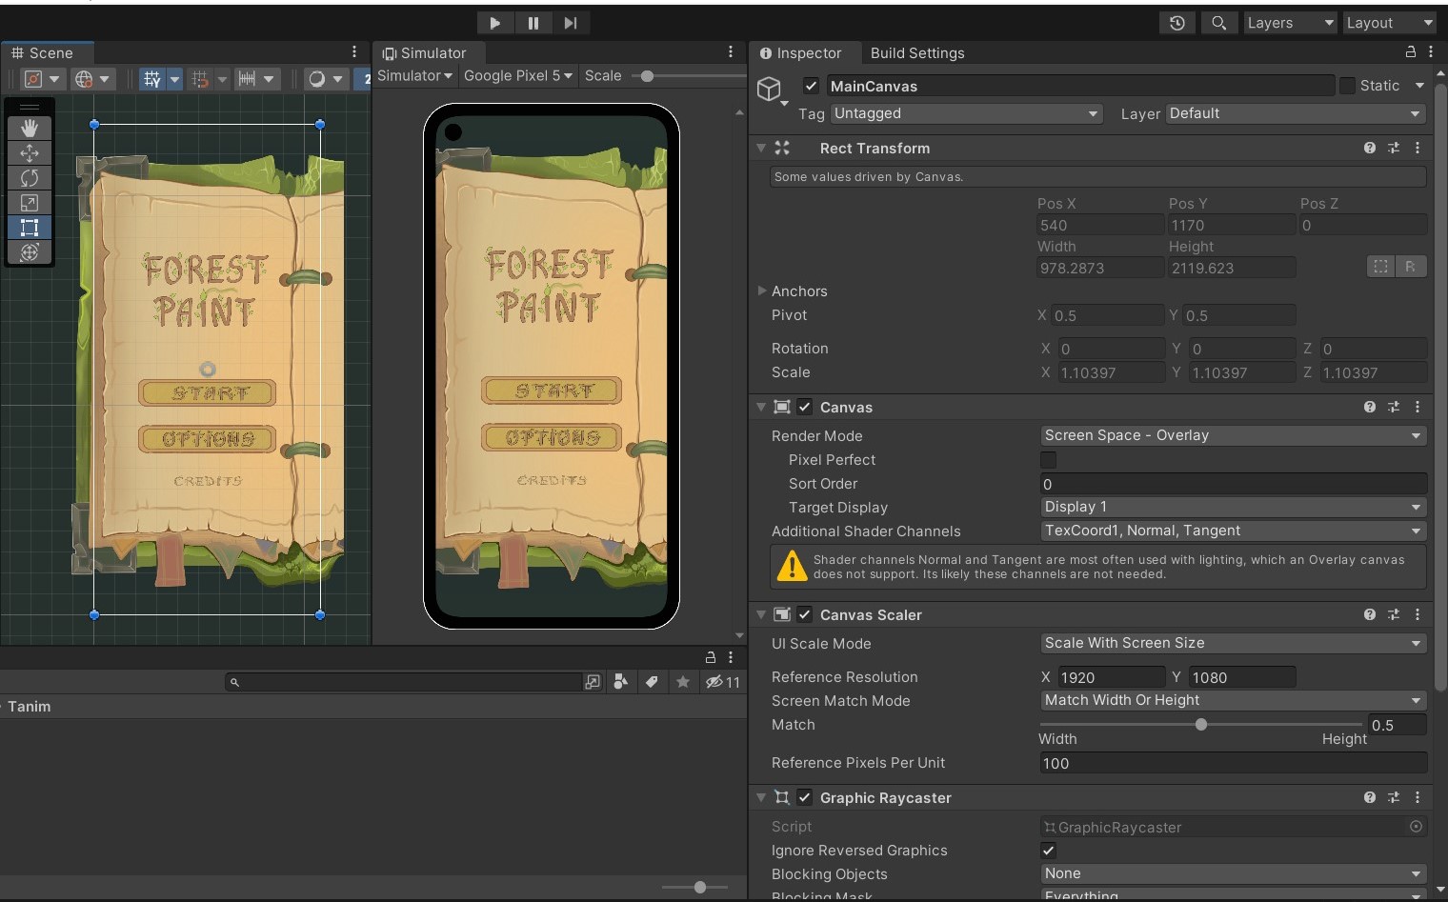This screenshot has width=1448, height=902.
Task: Search by label tag icon
Action: pos(652,682)
